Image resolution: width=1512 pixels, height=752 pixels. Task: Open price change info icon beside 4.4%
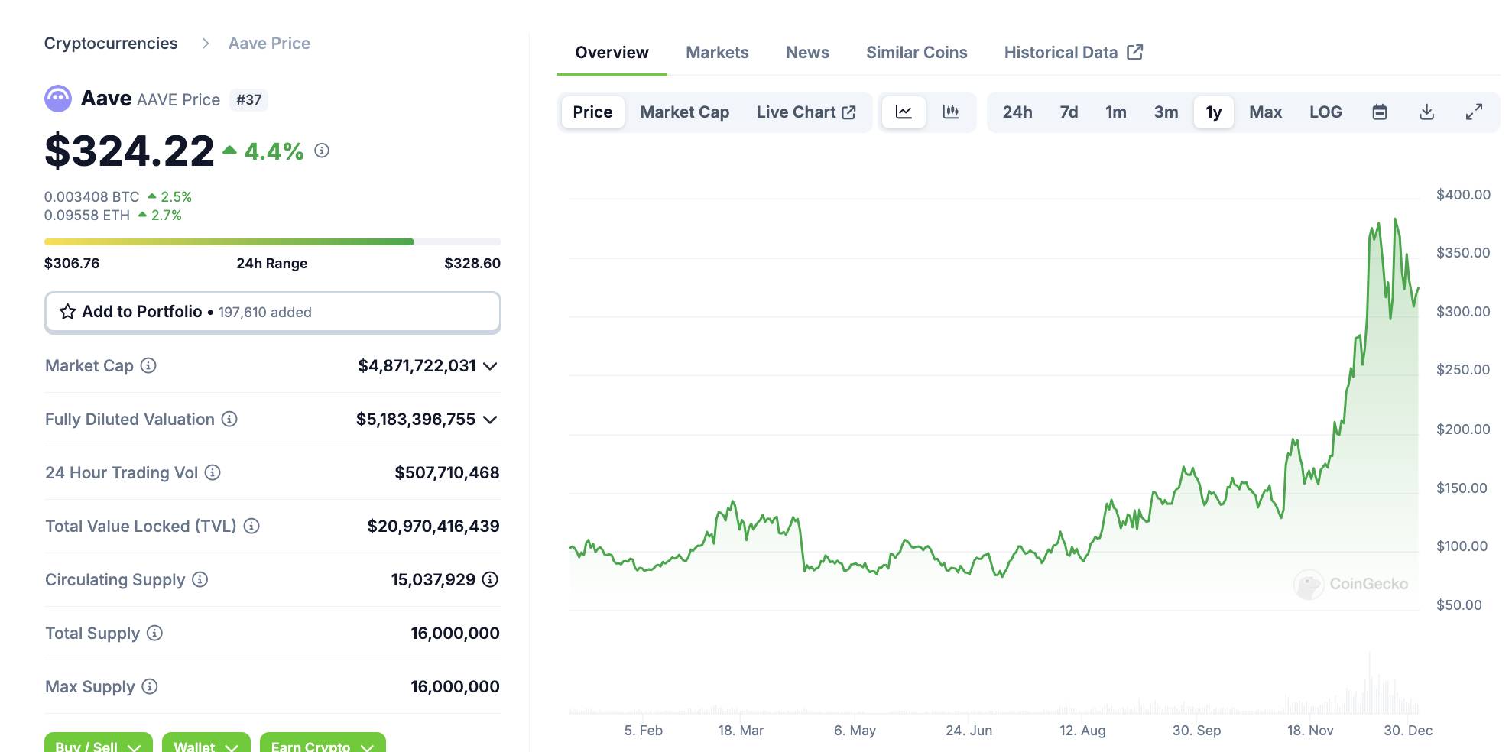pyautogui.click(x=322, y=151)
